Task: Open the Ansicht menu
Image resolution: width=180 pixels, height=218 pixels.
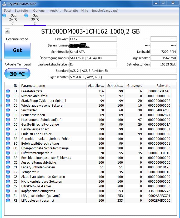Action: (55, 11)
